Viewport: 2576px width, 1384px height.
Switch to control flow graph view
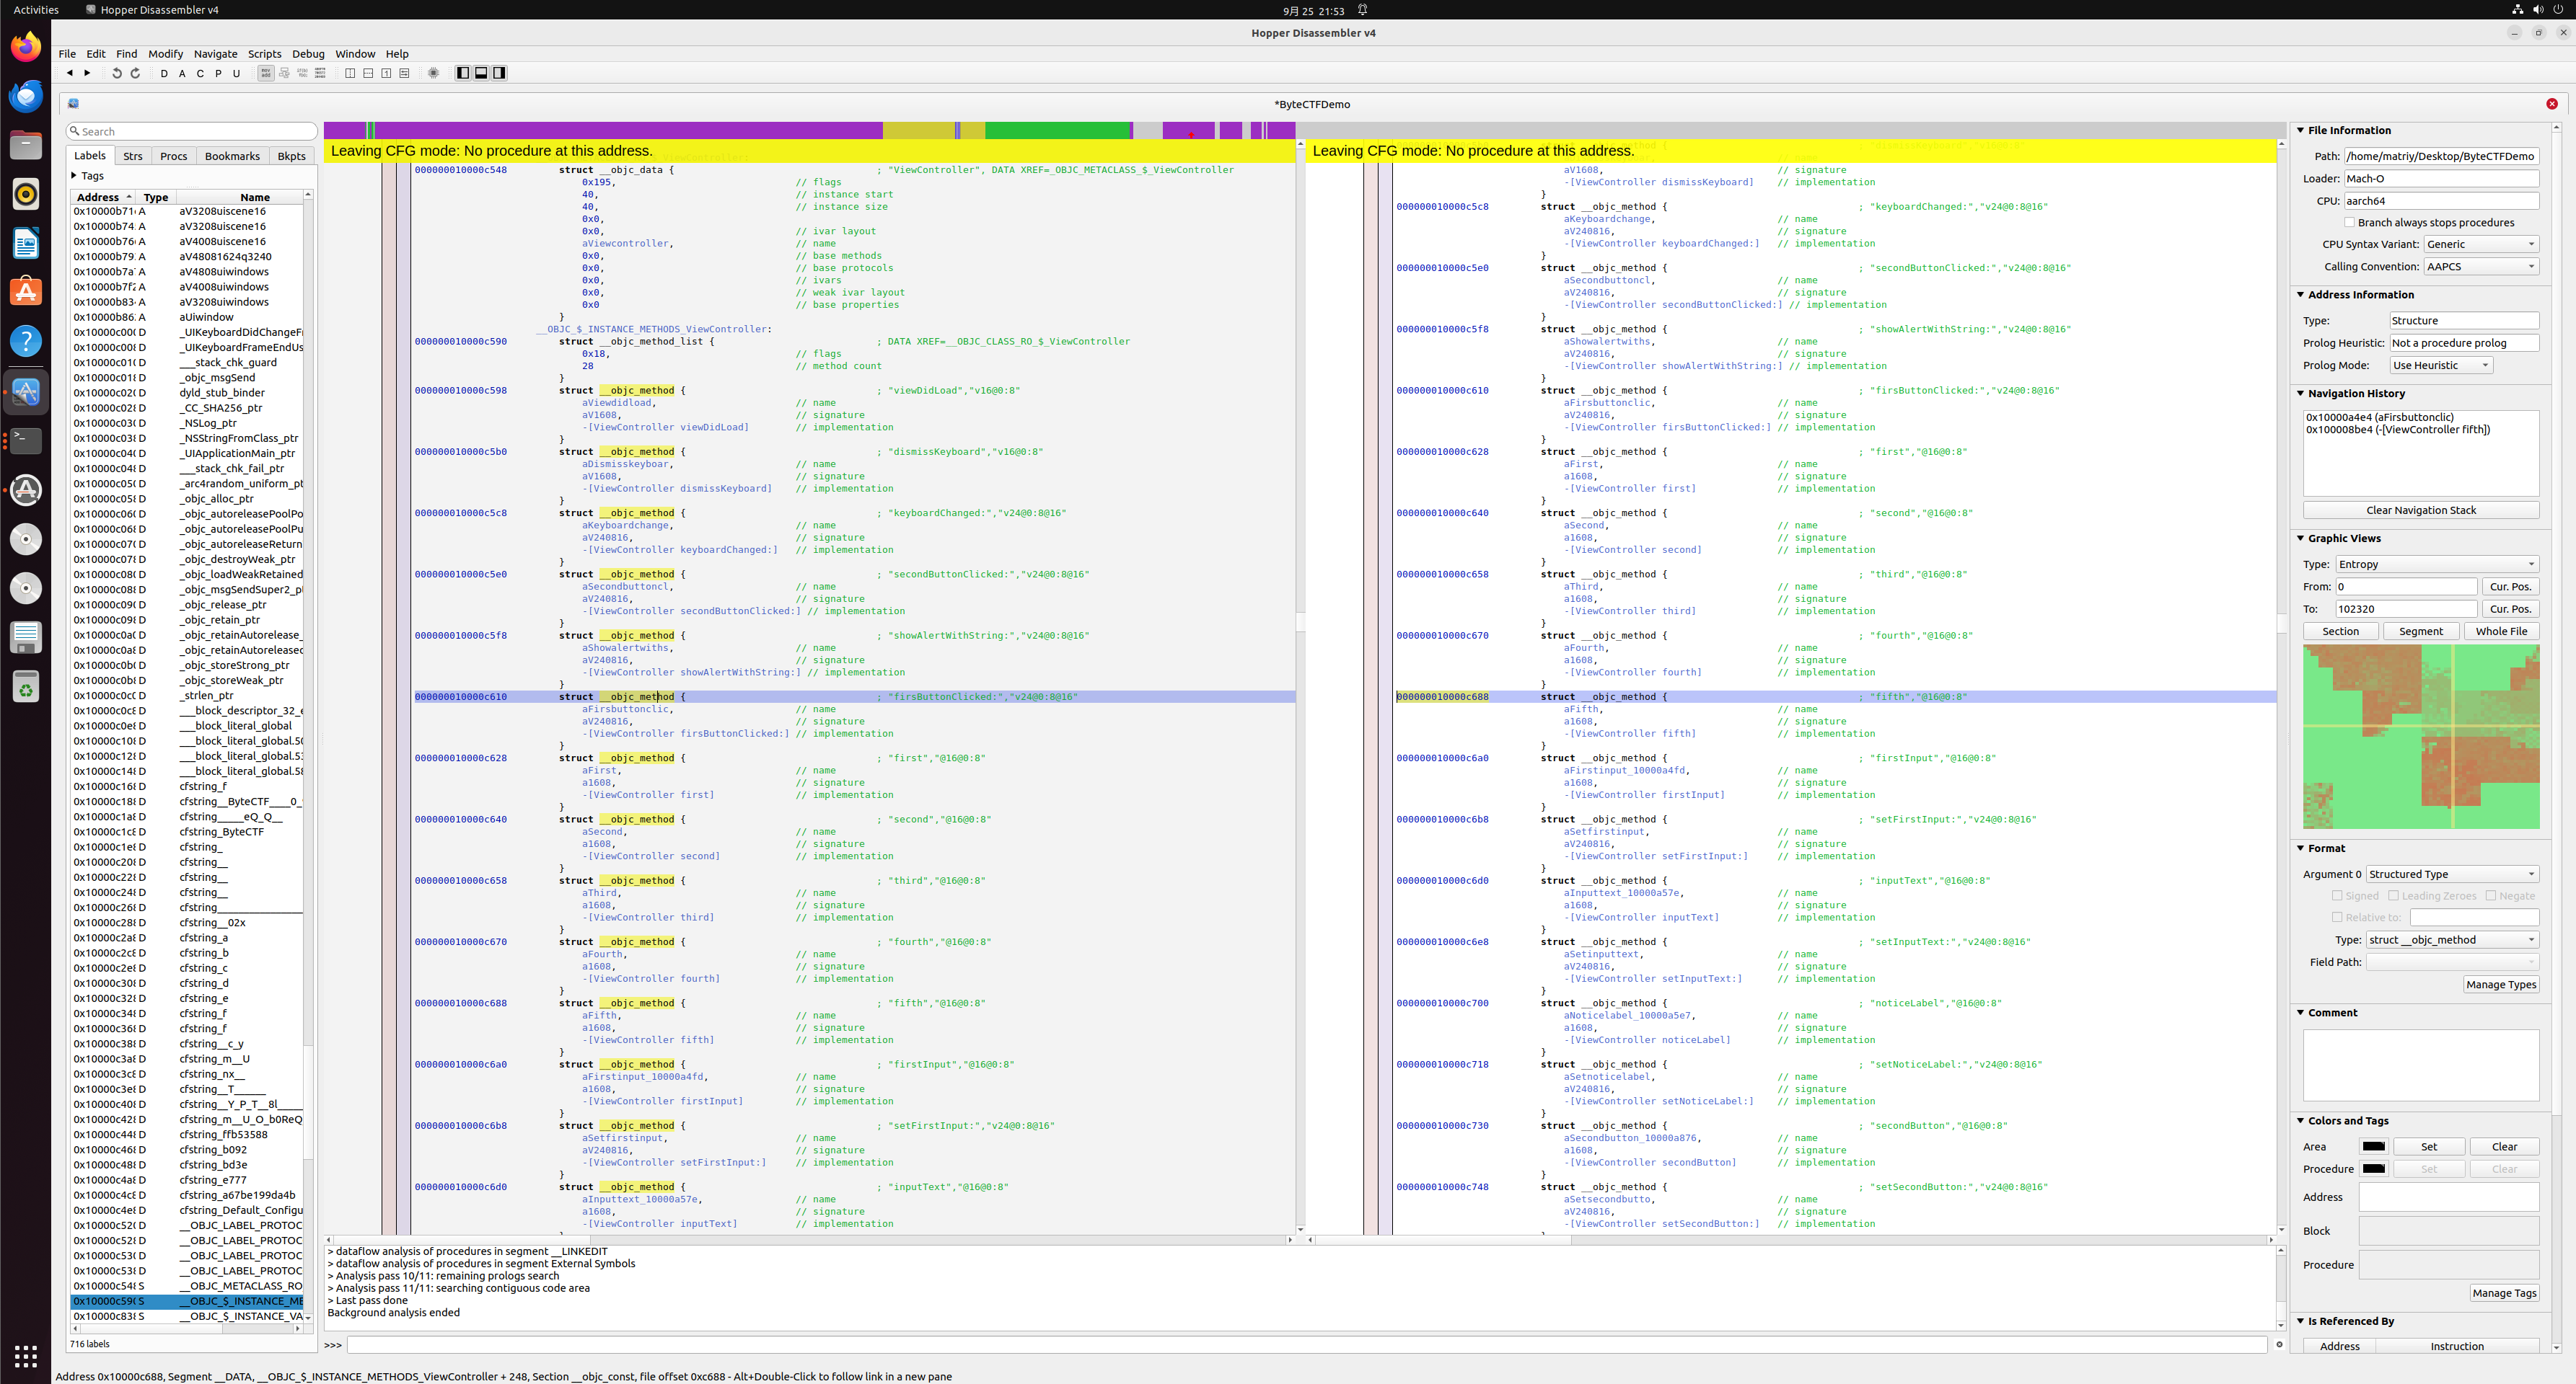point(284,73)
